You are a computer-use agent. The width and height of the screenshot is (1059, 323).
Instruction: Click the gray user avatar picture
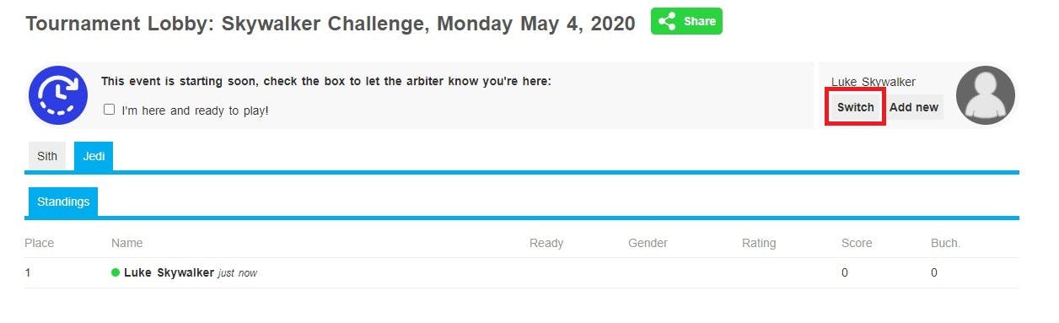(986, 95)
